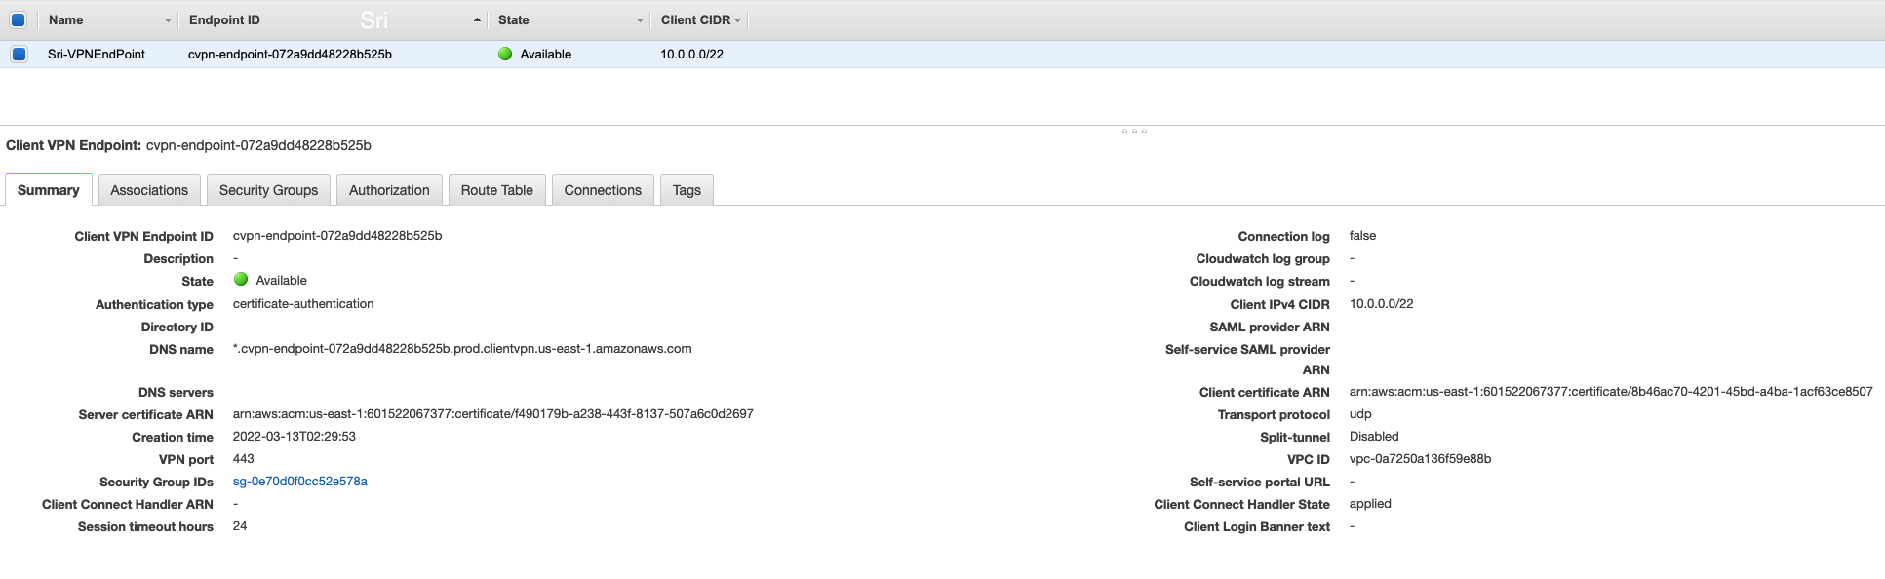1885x579 pixels.
Task: Click the Split-tunnel value Disabled
Action: [1374, 437]
